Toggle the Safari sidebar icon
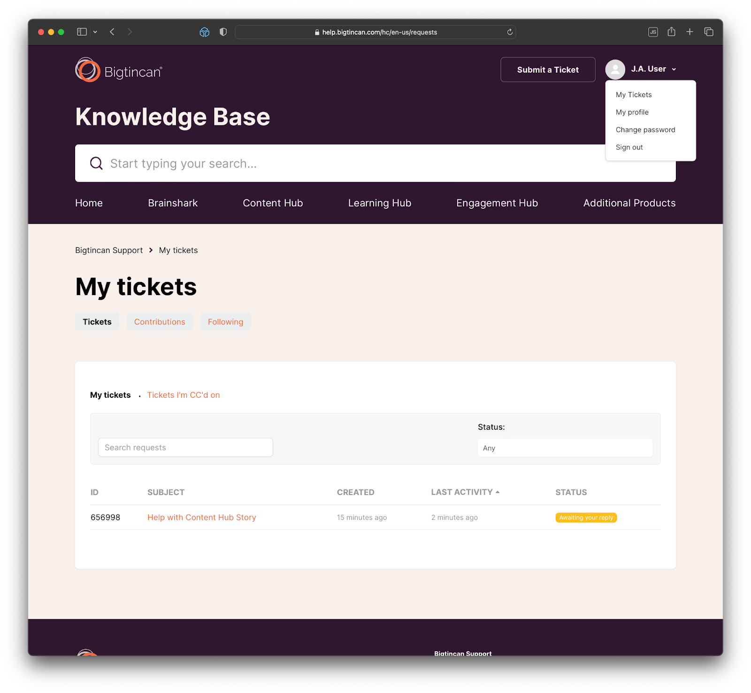Screen dimensions: 751x693 coord(82,32)
